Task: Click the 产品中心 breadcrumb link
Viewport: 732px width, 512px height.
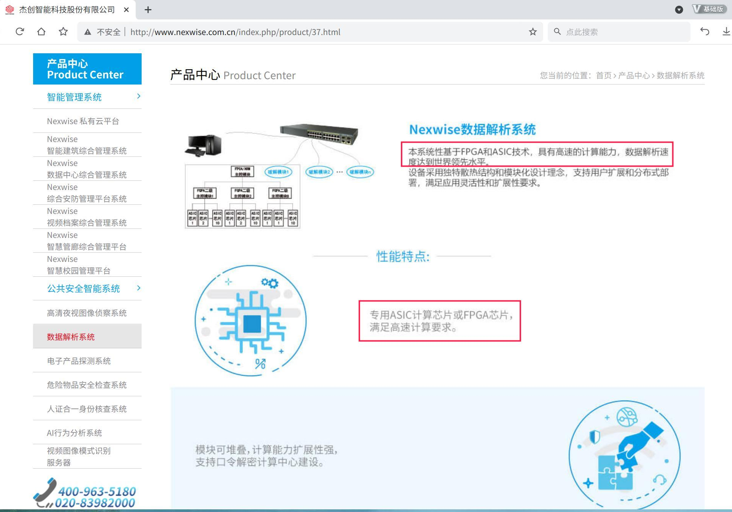Action: [x=634, y=75]
